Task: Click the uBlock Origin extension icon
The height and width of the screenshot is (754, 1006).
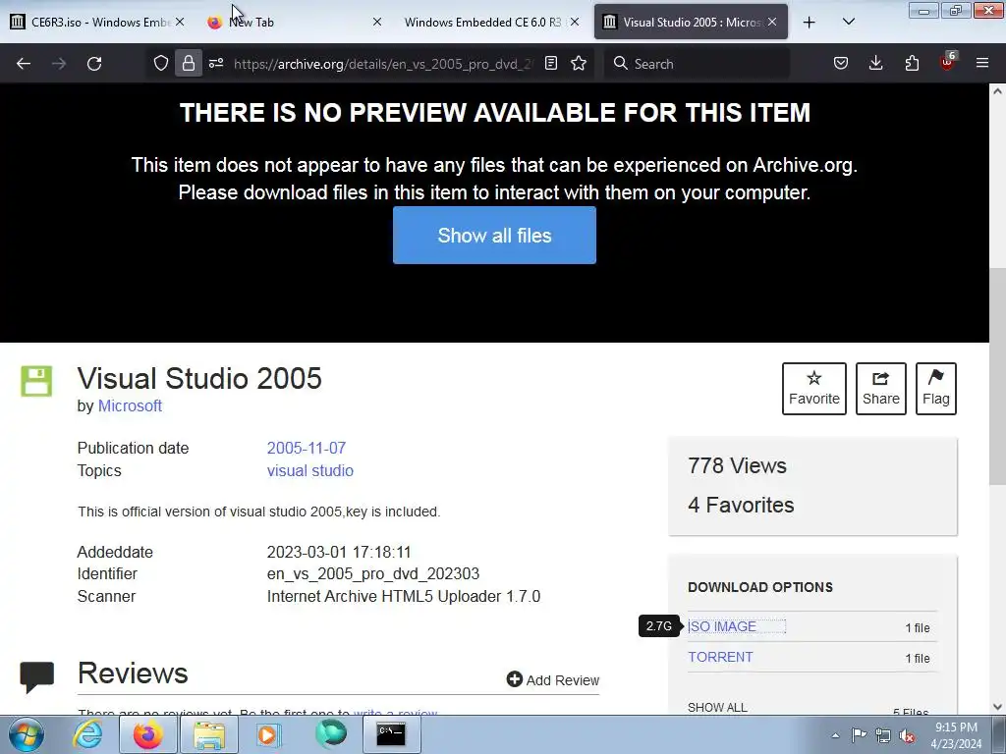Action: [948, 62]
